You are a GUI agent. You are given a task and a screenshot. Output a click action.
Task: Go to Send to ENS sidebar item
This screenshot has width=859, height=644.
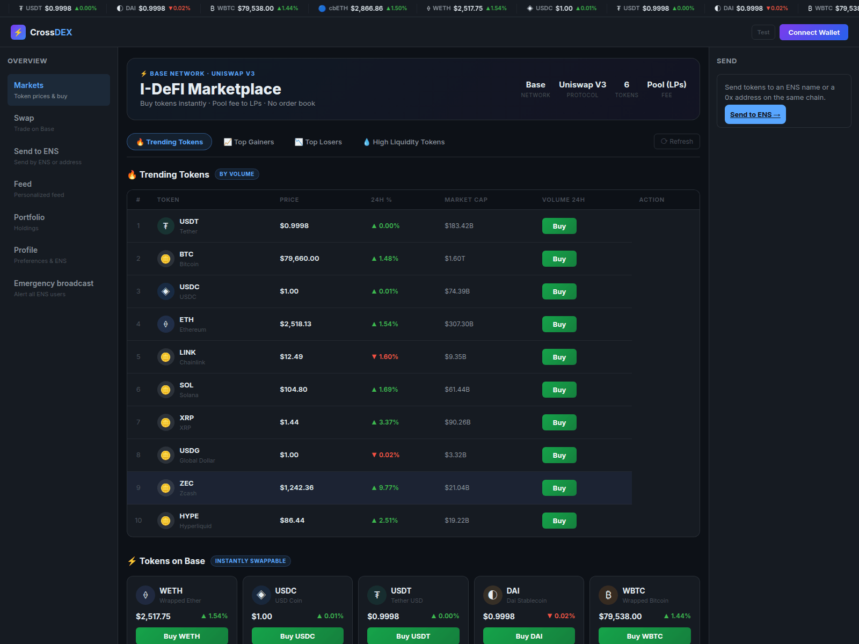pyautogui.click(x=59, y=156)
